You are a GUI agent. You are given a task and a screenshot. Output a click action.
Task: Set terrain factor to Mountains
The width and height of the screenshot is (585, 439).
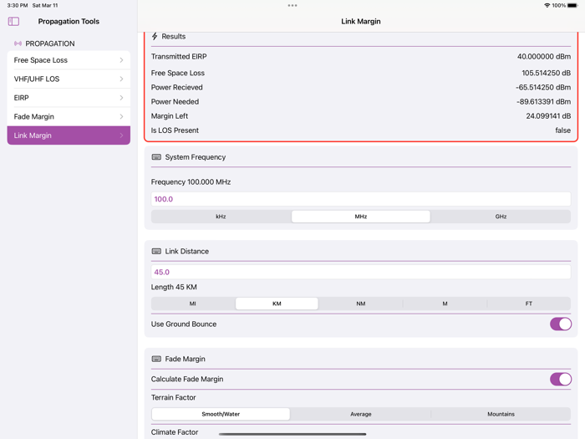pos(501,414)
